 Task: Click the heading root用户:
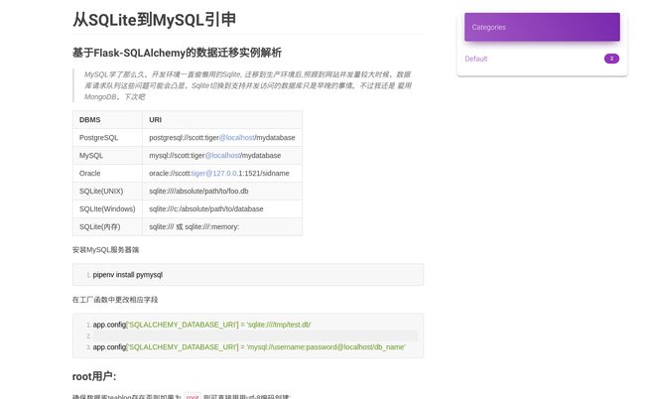click(x=94, y=376)
